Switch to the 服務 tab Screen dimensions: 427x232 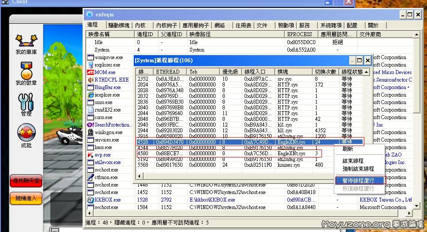(304, 25)
